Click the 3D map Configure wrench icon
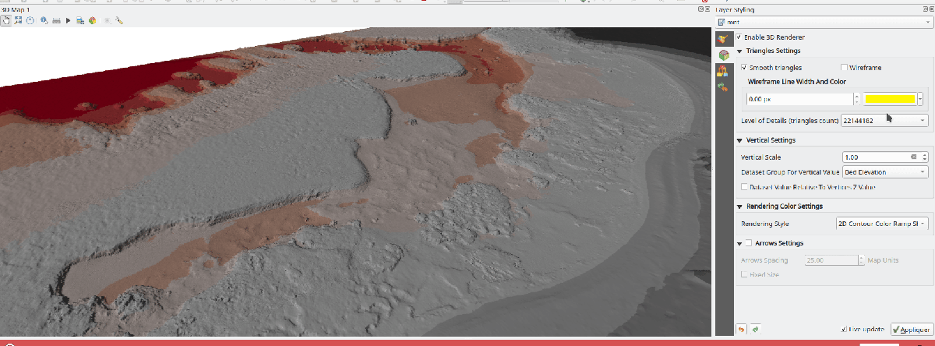The image size is (935, 346). click(119, 20)
